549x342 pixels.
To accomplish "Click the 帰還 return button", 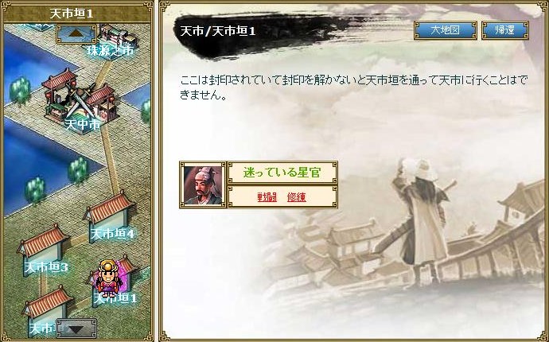I will tap(505, 30).
